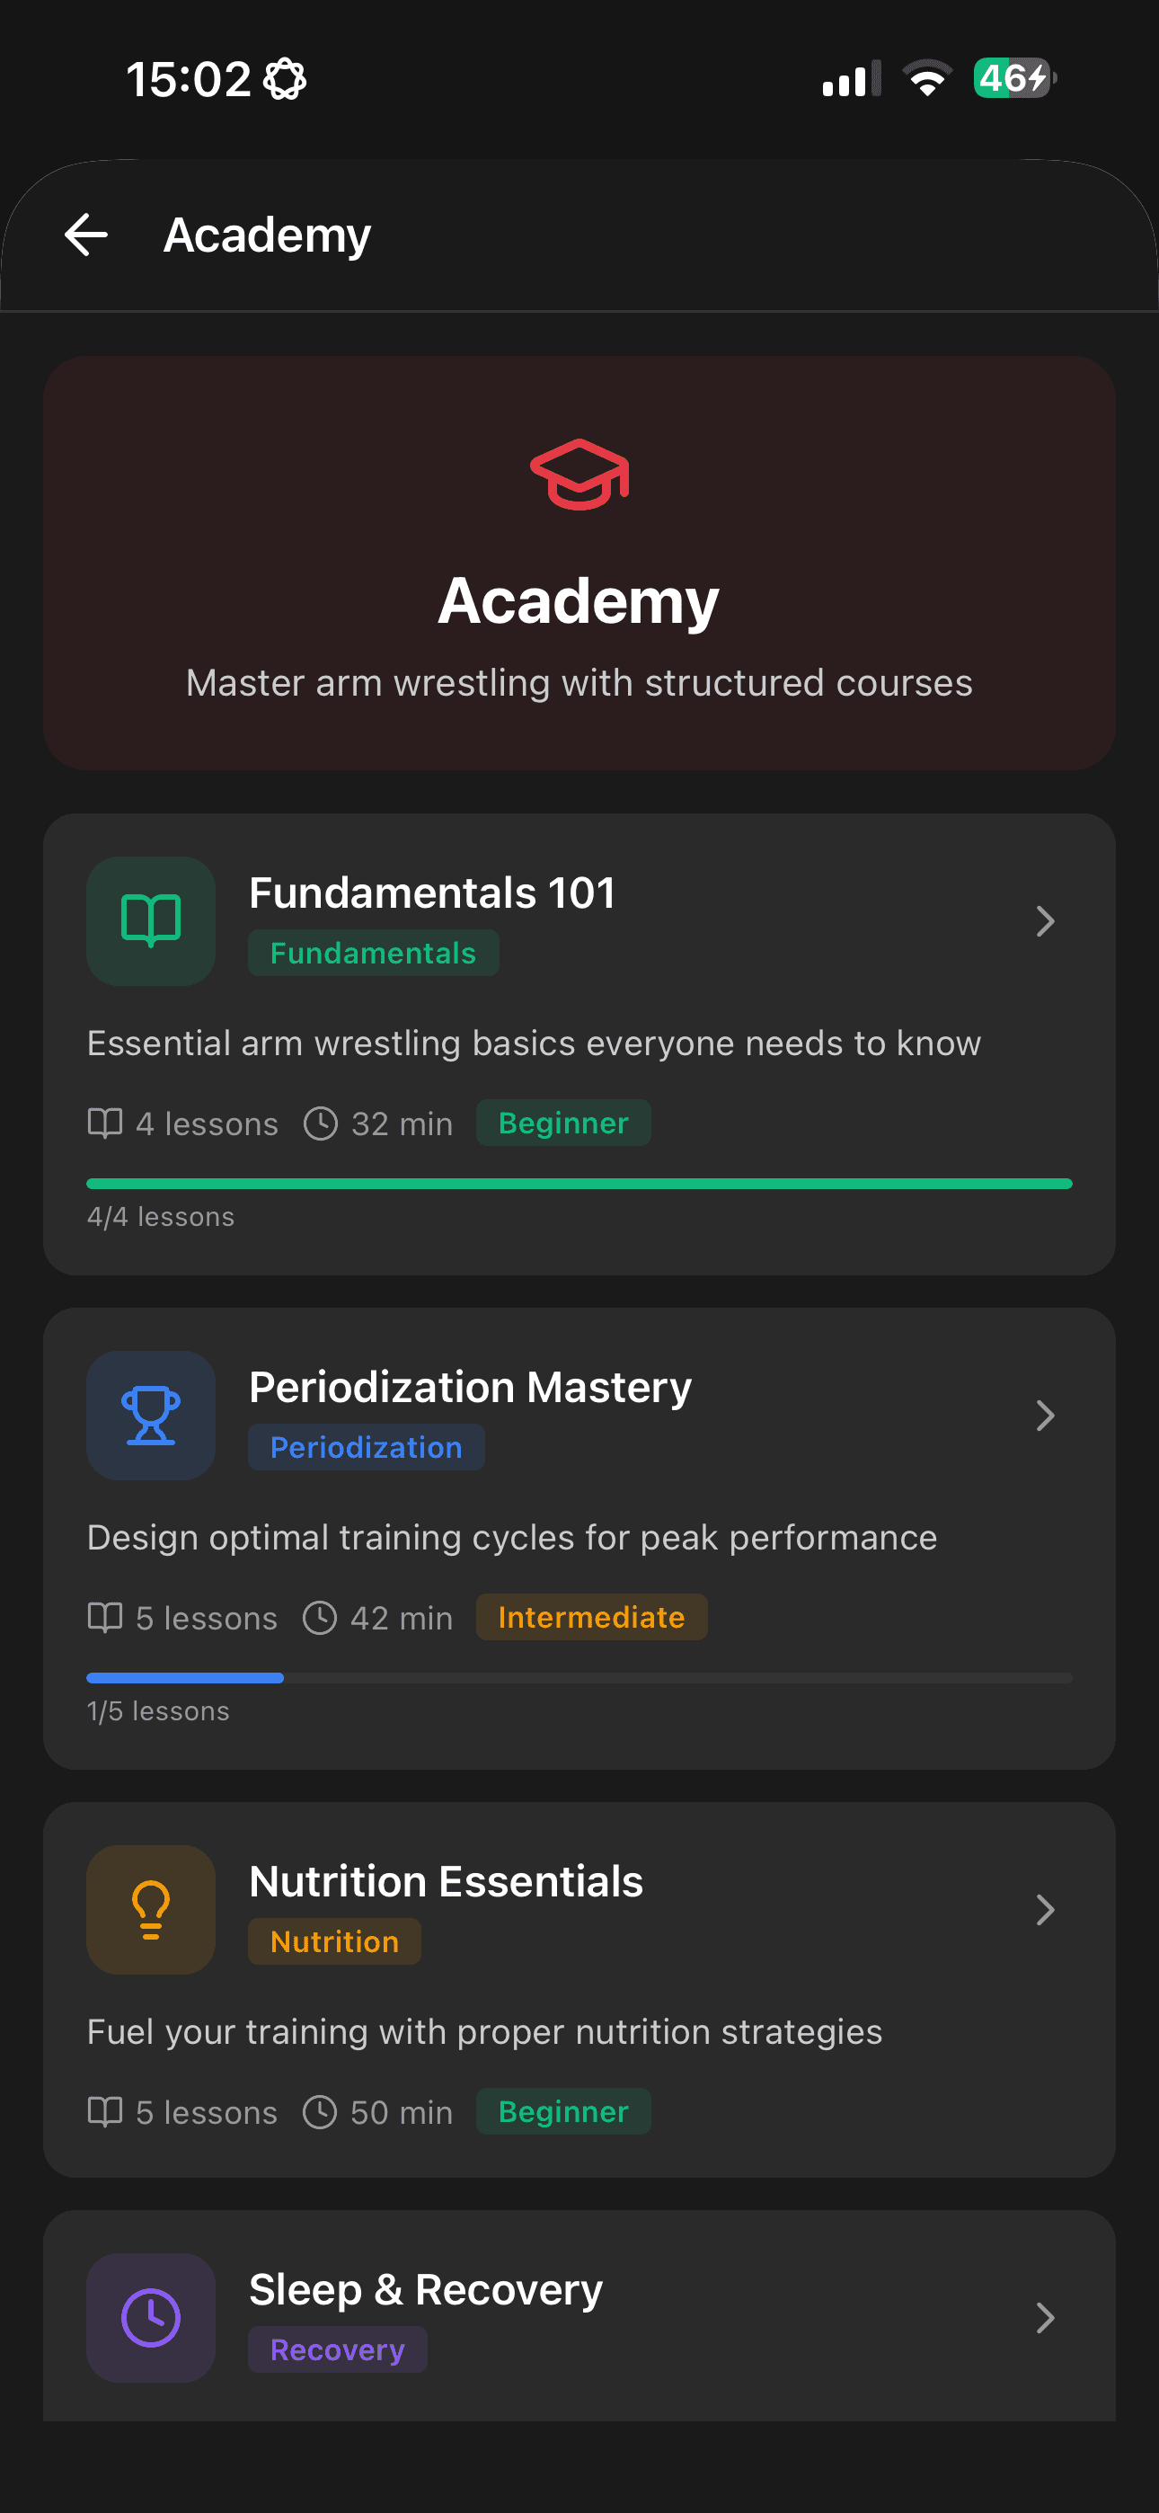1159x2513 pixels.
Task: Select the Fundamentals 101 book icon
Action: point(149,921)
